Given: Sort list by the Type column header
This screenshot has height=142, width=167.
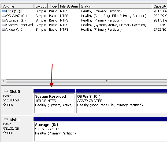Looking at the screenshot, I should point(53,6).
